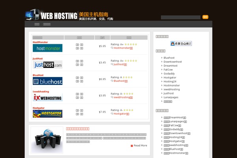
Task: Open the Downtownhost article in recent posts
Action: [x=177, y=134]
